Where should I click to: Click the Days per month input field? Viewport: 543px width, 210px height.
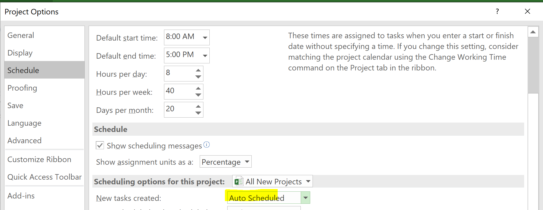click(x=179, y=109)
